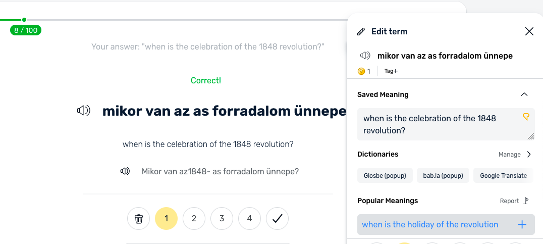Click the trash icon to ignore term
This screenshot has height=244, width=543.
click(x=138, y=219)
